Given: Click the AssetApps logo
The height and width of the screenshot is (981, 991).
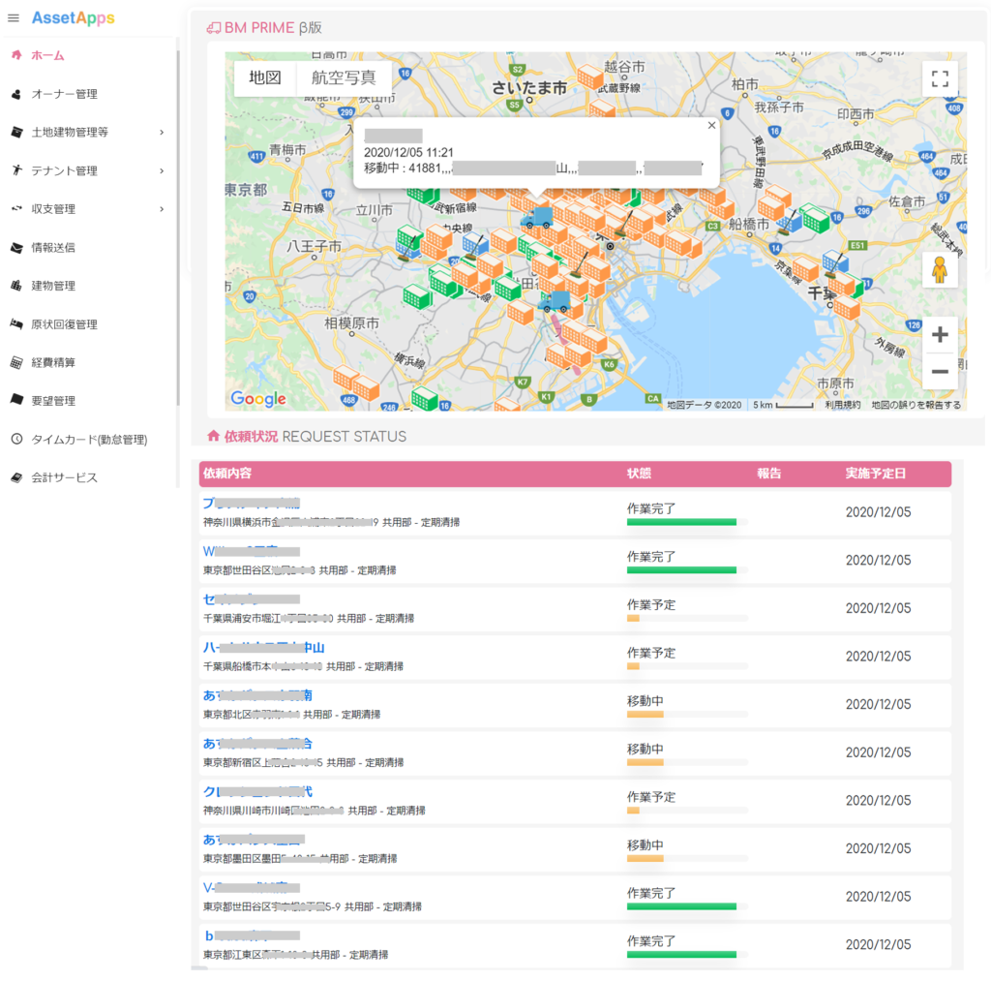Looking at the screenshot, I should (74, 18).
